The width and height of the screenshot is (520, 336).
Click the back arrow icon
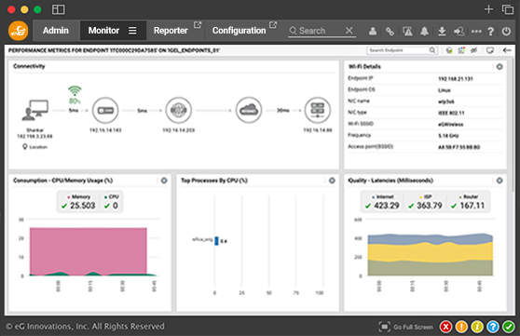(507, 50)
